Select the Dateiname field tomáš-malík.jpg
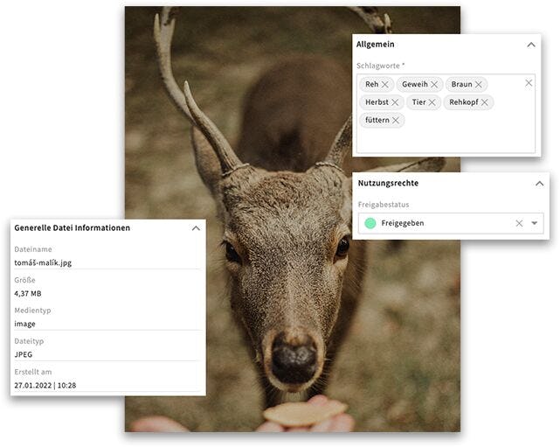This screenshot has width=560, height=447. (43, 262)
